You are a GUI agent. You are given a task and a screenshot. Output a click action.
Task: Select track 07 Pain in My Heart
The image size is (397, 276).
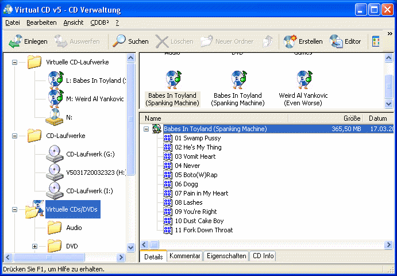202,193
